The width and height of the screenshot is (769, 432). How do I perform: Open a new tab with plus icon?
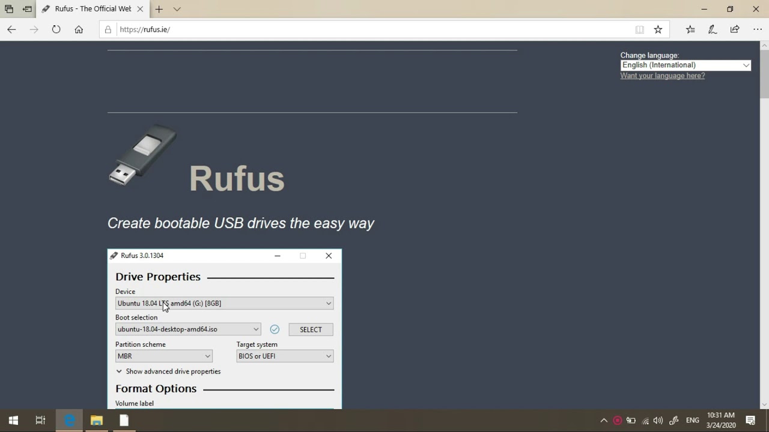coord(159,9)
